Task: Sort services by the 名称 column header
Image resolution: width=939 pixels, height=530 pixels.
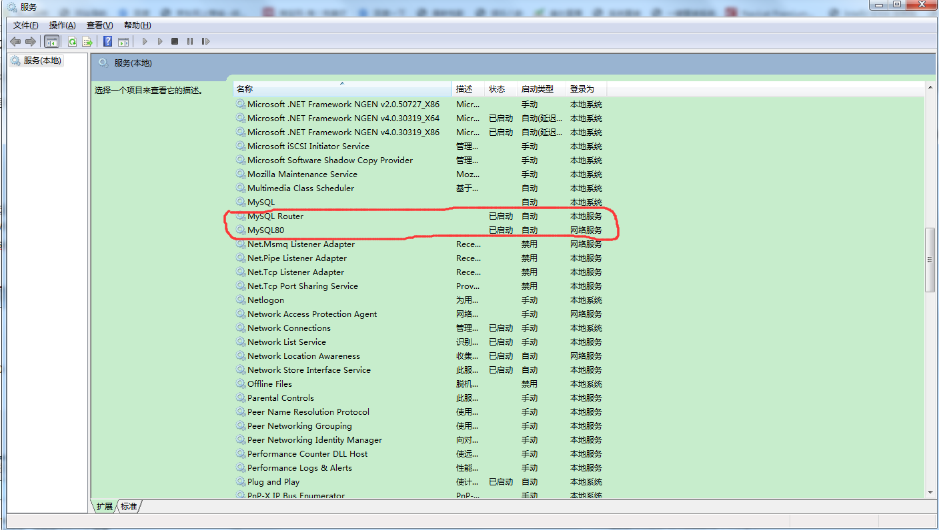Action: [x=342, y=89]
